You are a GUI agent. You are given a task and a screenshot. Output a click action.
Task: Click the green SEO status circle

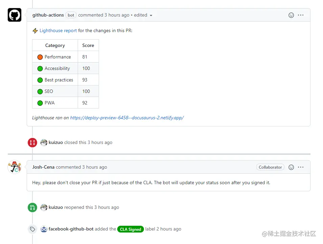(40, 92)
